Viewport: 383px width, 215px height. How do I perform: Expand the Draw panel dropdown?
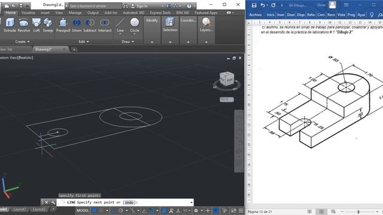(128, 42)
